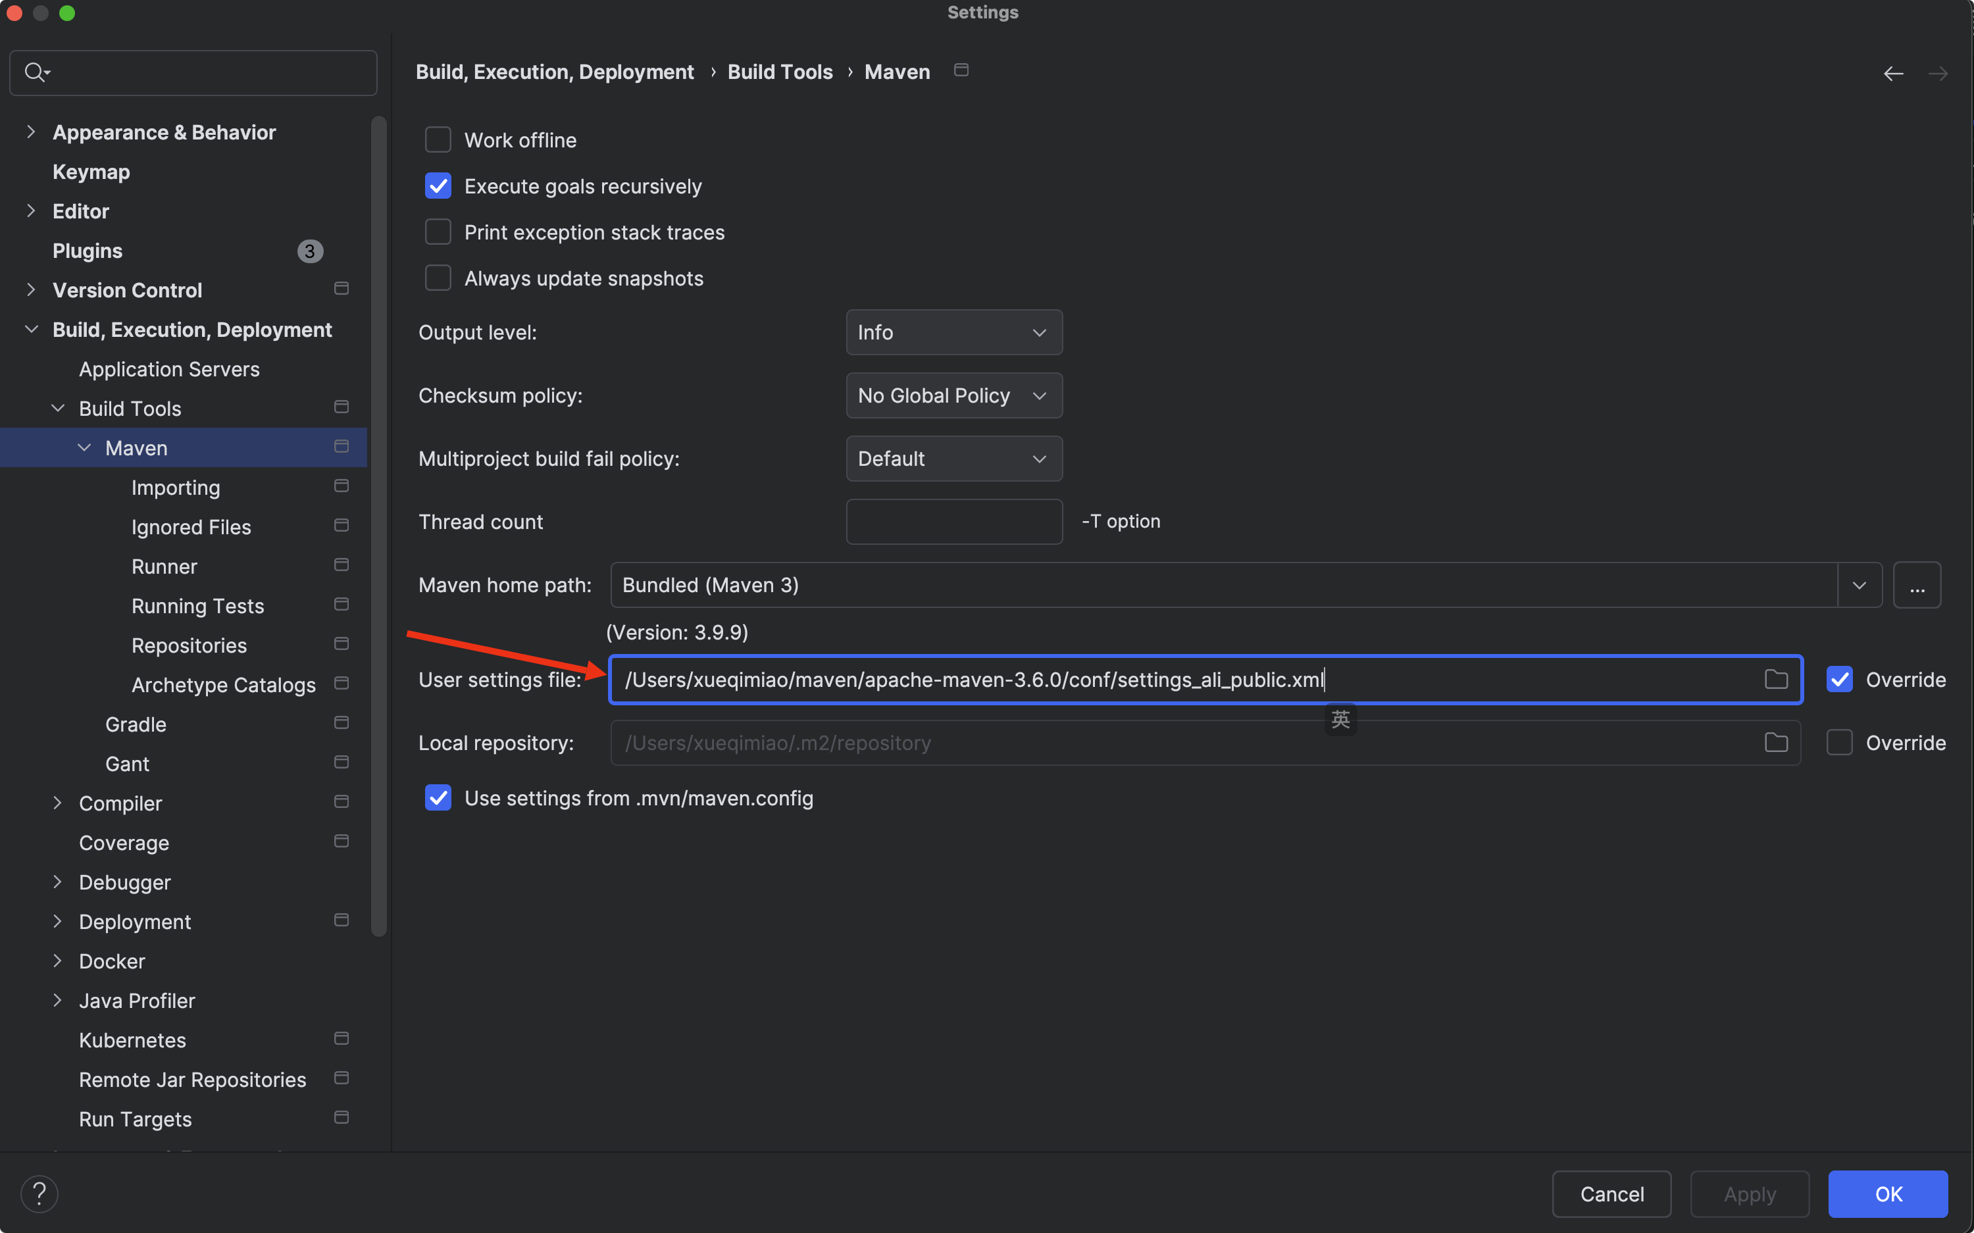Click the folder icon in User settings file field
This screenshot has width=1974, height=1233.
(1775, 679)
